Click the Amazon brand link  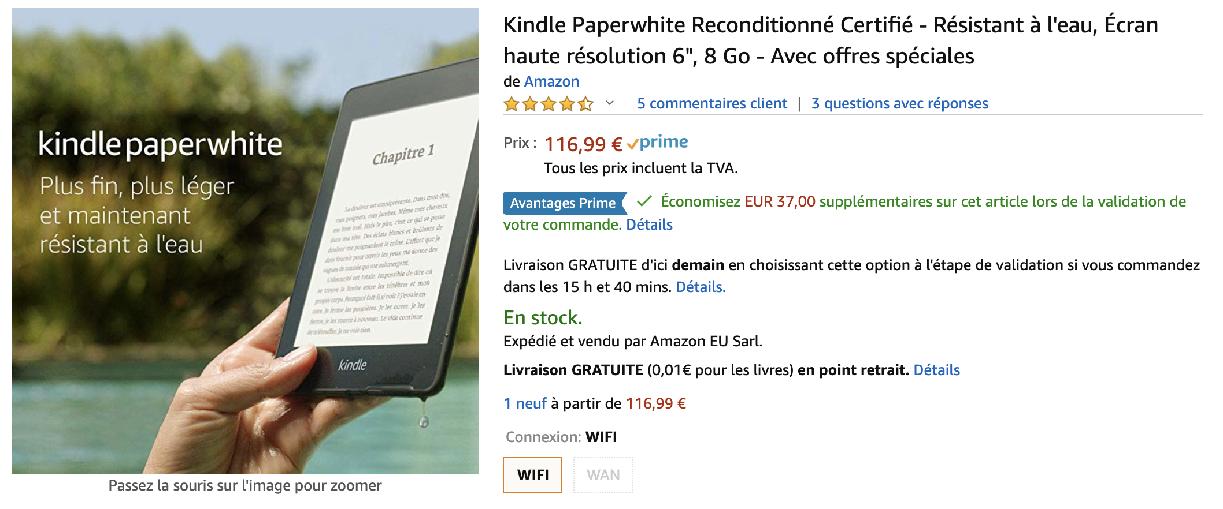(x=552, y=81)
